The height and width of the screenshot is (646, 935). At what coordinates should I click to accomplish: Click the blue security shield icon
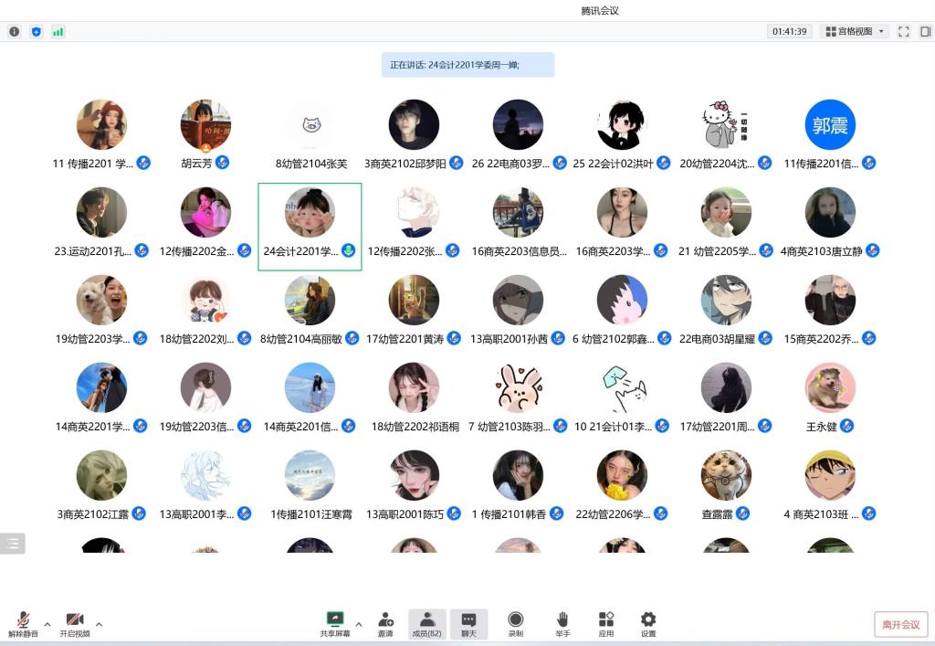37,32
